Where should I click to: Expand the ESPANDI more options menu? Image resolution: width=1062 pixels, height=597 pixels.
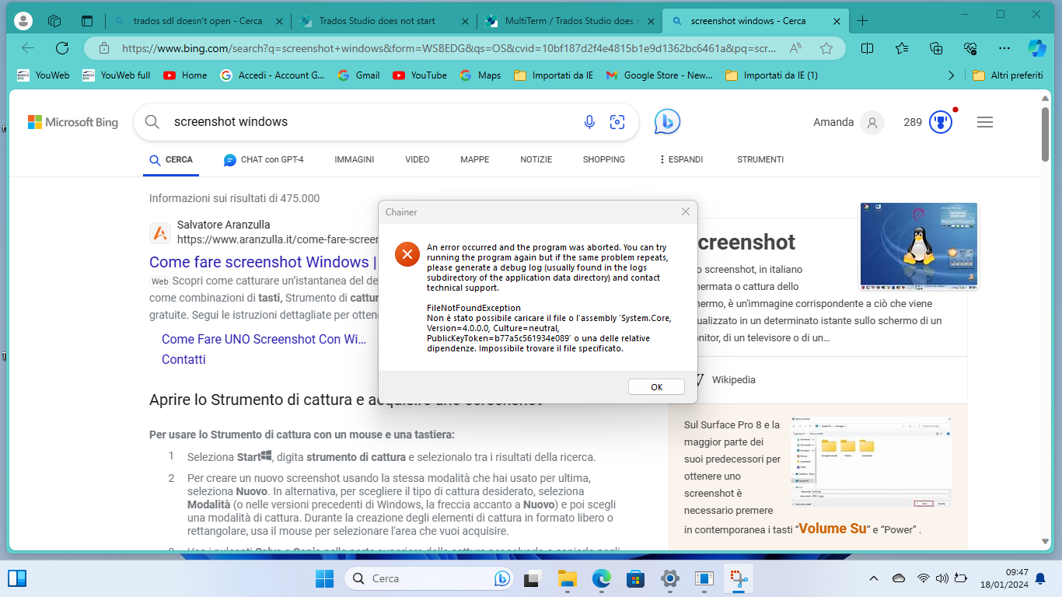[x=681, y=159]
